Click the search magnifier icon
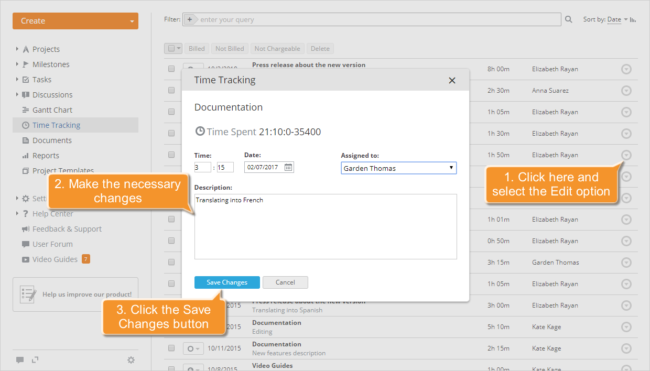The height and width of the screenshot is (371, 650). coord(568,19)
